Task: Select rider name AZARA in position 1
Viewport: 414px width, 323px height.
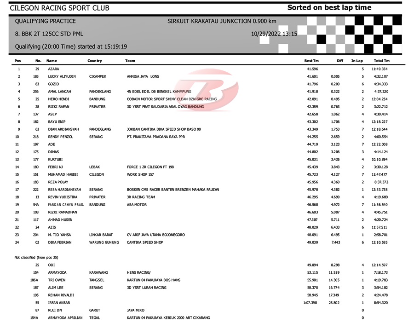Action: click(53, 69)
